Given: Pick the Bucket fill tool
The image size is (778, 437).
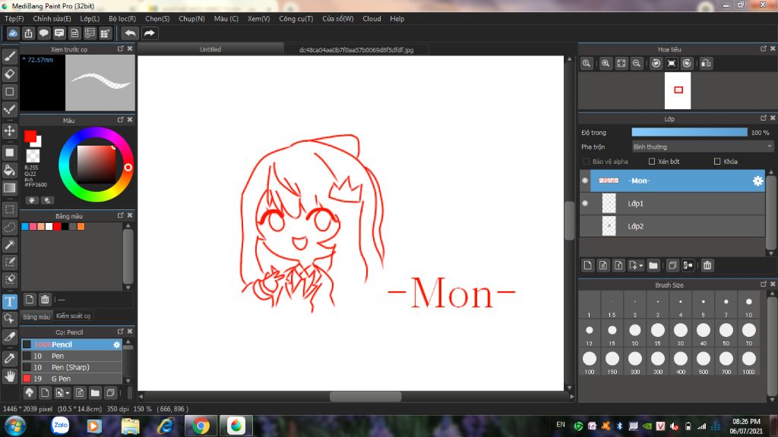Looking at the screenshot, I should (x=10, y=169).
